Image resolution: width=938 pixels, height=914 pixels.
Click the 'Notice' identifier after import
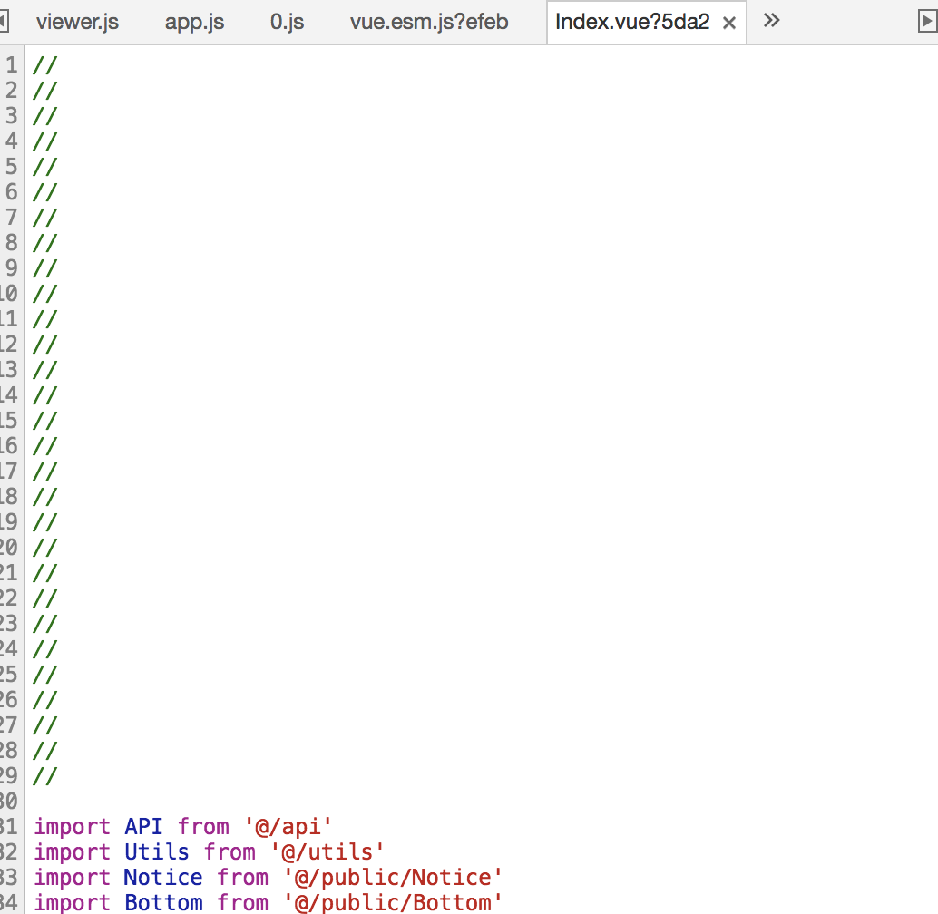click(163, 878)
